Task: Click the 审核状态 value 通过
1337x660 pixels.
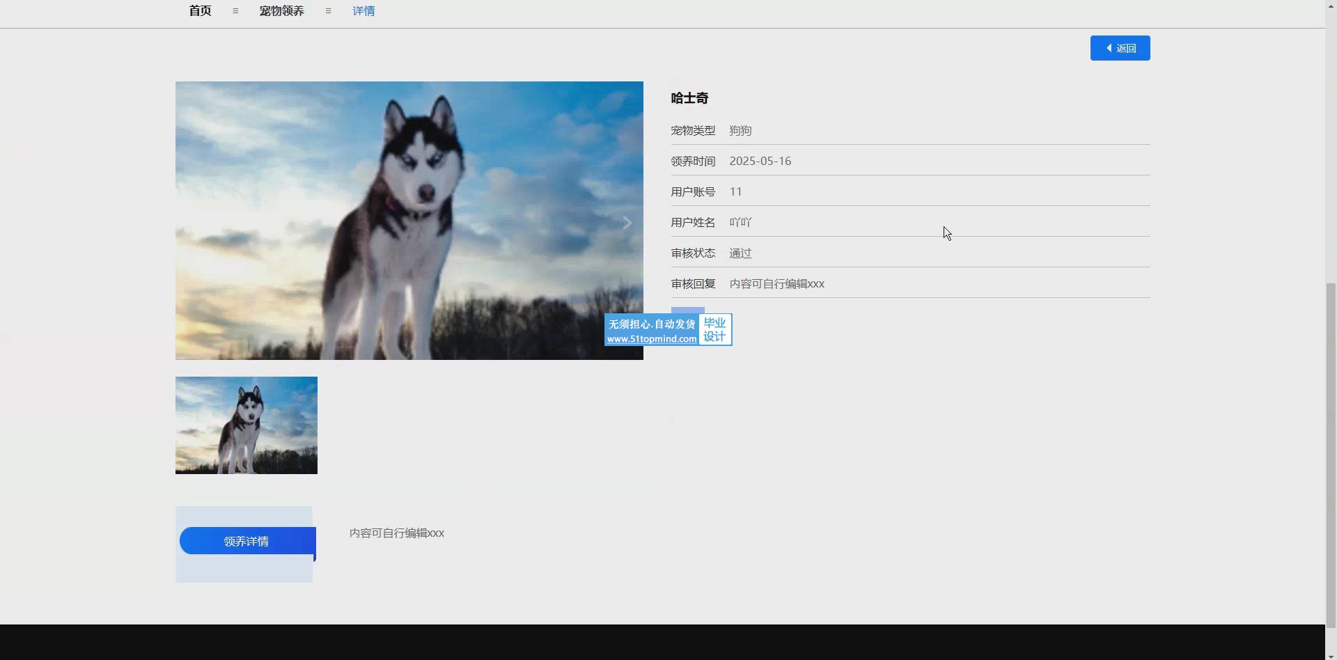Action: coord(740,253)
